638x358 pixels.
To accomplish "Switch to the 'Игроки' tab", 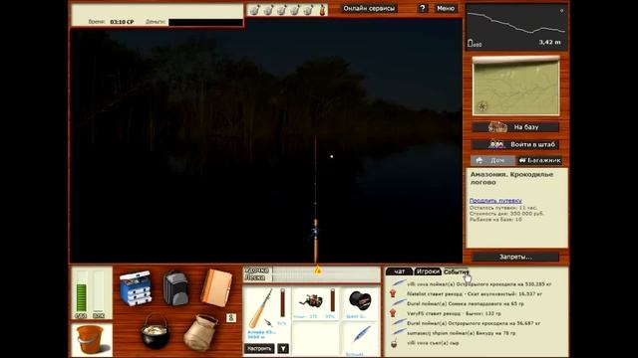I will pyautogui.click(x=428, y=271).
